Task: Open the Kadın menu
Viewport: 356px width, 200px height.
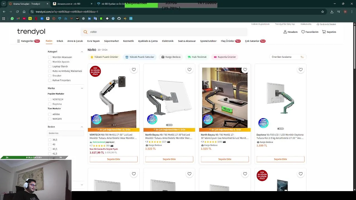Action: coord(49,41)
